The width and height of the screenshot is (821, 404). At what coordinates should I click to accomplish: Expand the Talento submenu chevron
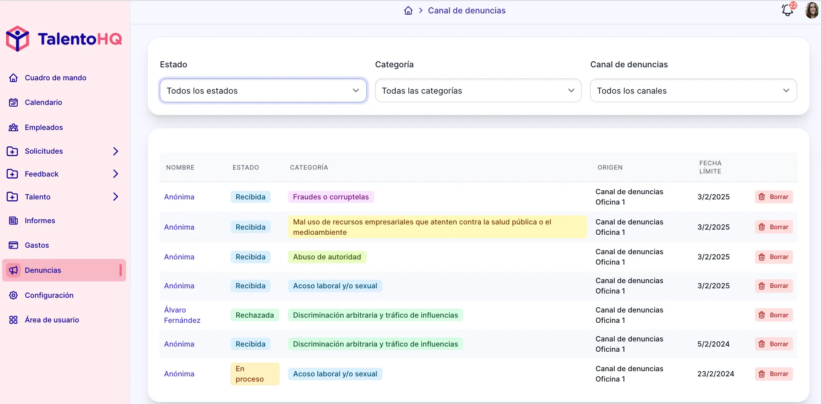click(115, 197)
